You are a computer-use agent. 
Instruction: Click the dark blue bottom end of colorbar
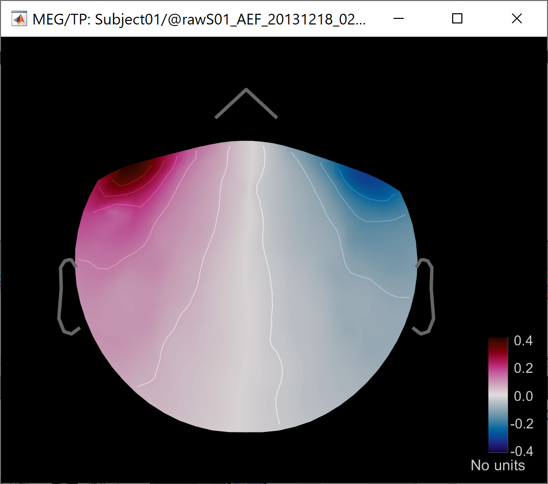(x=498, y=449)
